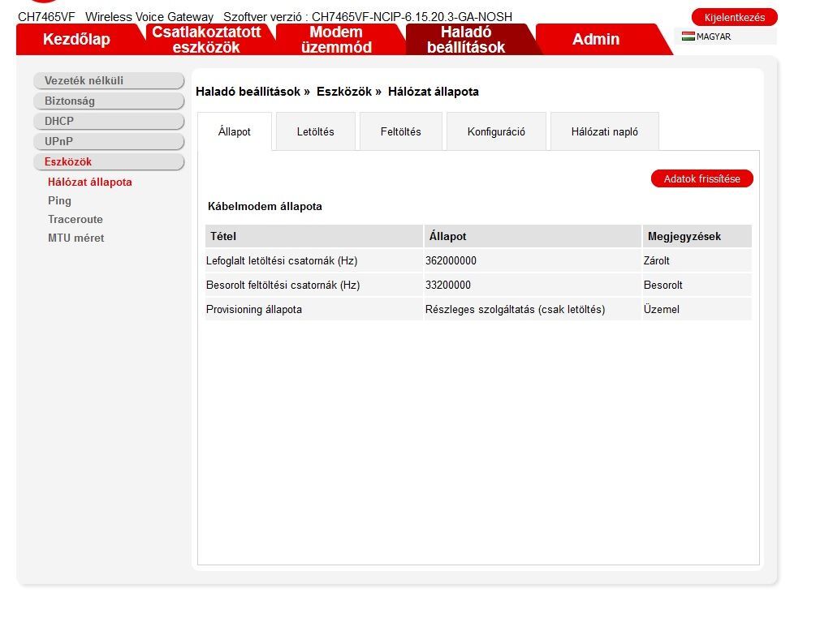The width and height of the screenshot is (820, 644).
Task: Select Részleges szolgáltatás (csak letöltés) cell
Action: (x=533, y=309)
